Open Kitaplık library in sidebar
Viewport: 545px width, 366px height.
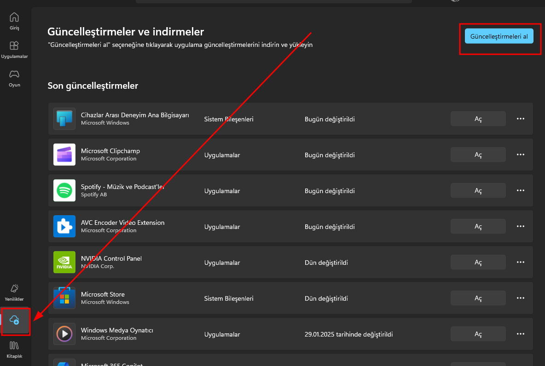14,349
